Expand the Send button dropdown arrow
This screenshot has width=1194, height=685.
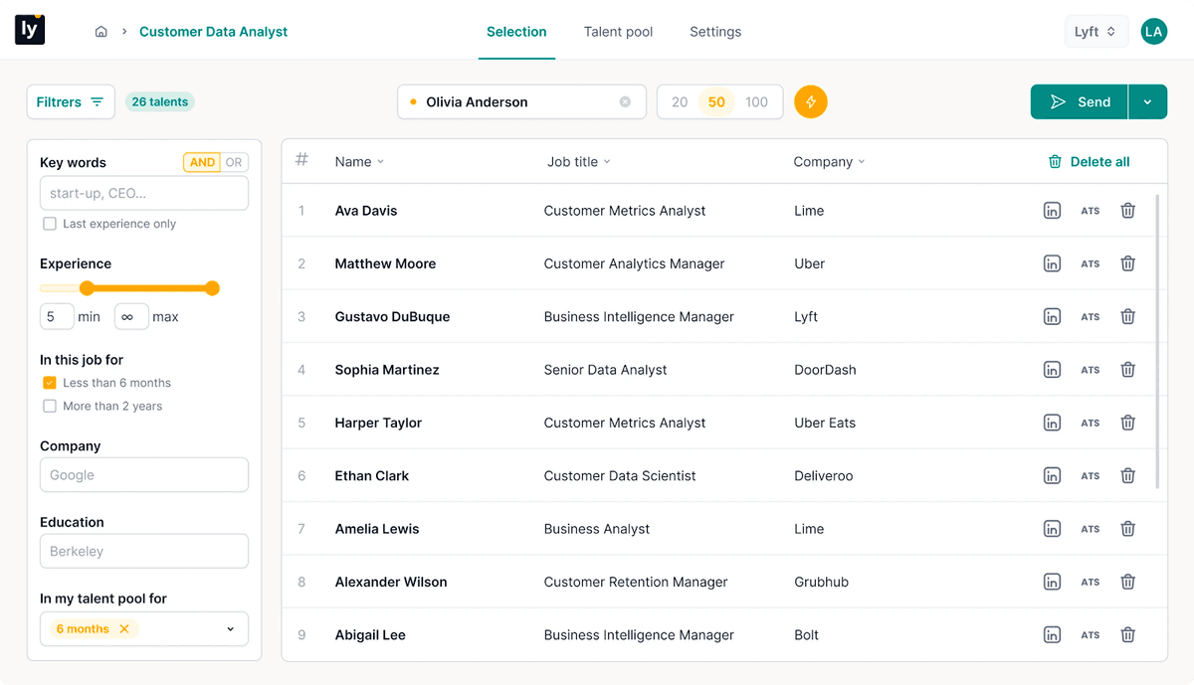(1147, 101)
